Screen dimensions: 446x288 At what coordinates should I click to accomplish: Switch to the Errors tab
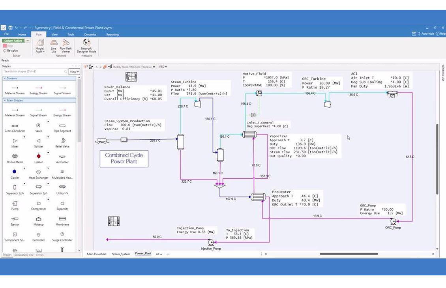click(x=40, y=255)
